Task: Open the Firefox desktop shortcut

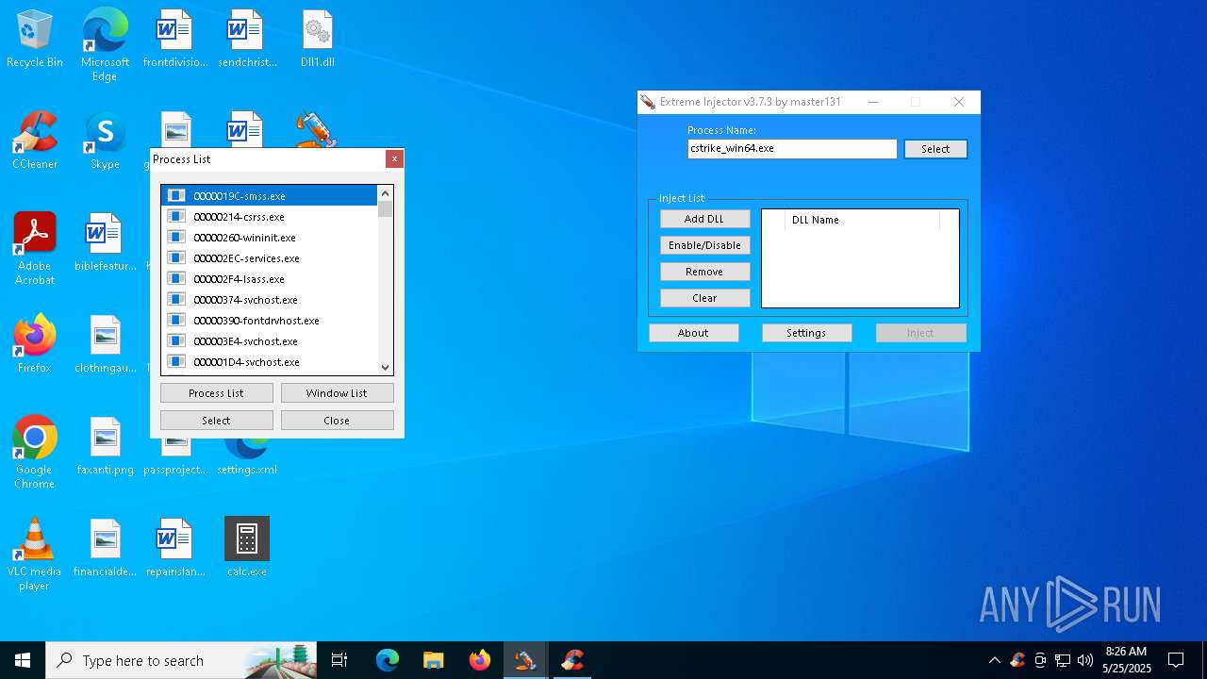Action: [x=35, y=344]
